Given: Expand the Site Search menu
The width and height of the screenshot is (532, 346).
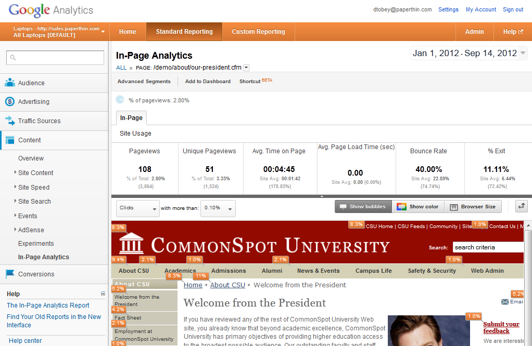Looking at the screenshot, I should click(34, 202).
